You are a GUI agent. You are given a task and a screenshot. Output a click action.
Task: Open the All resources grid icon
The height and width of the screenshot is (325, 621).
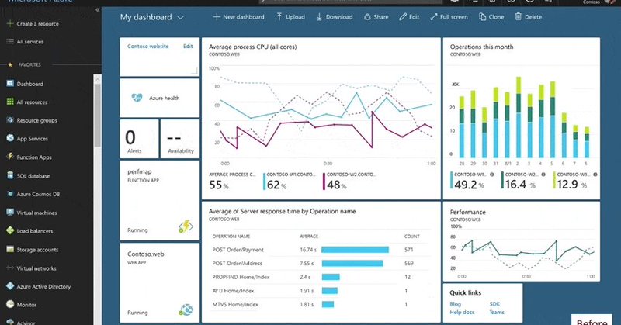coord(10,102)
